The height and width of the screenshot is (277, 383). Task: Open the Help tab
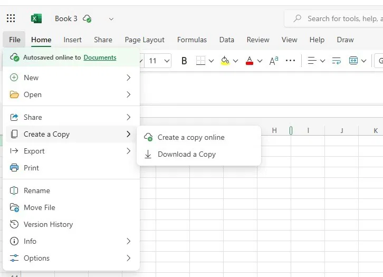317,40
